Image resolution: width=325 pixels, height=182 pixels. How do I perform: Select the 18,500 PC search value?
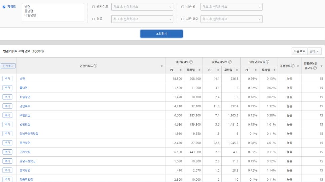177,79
